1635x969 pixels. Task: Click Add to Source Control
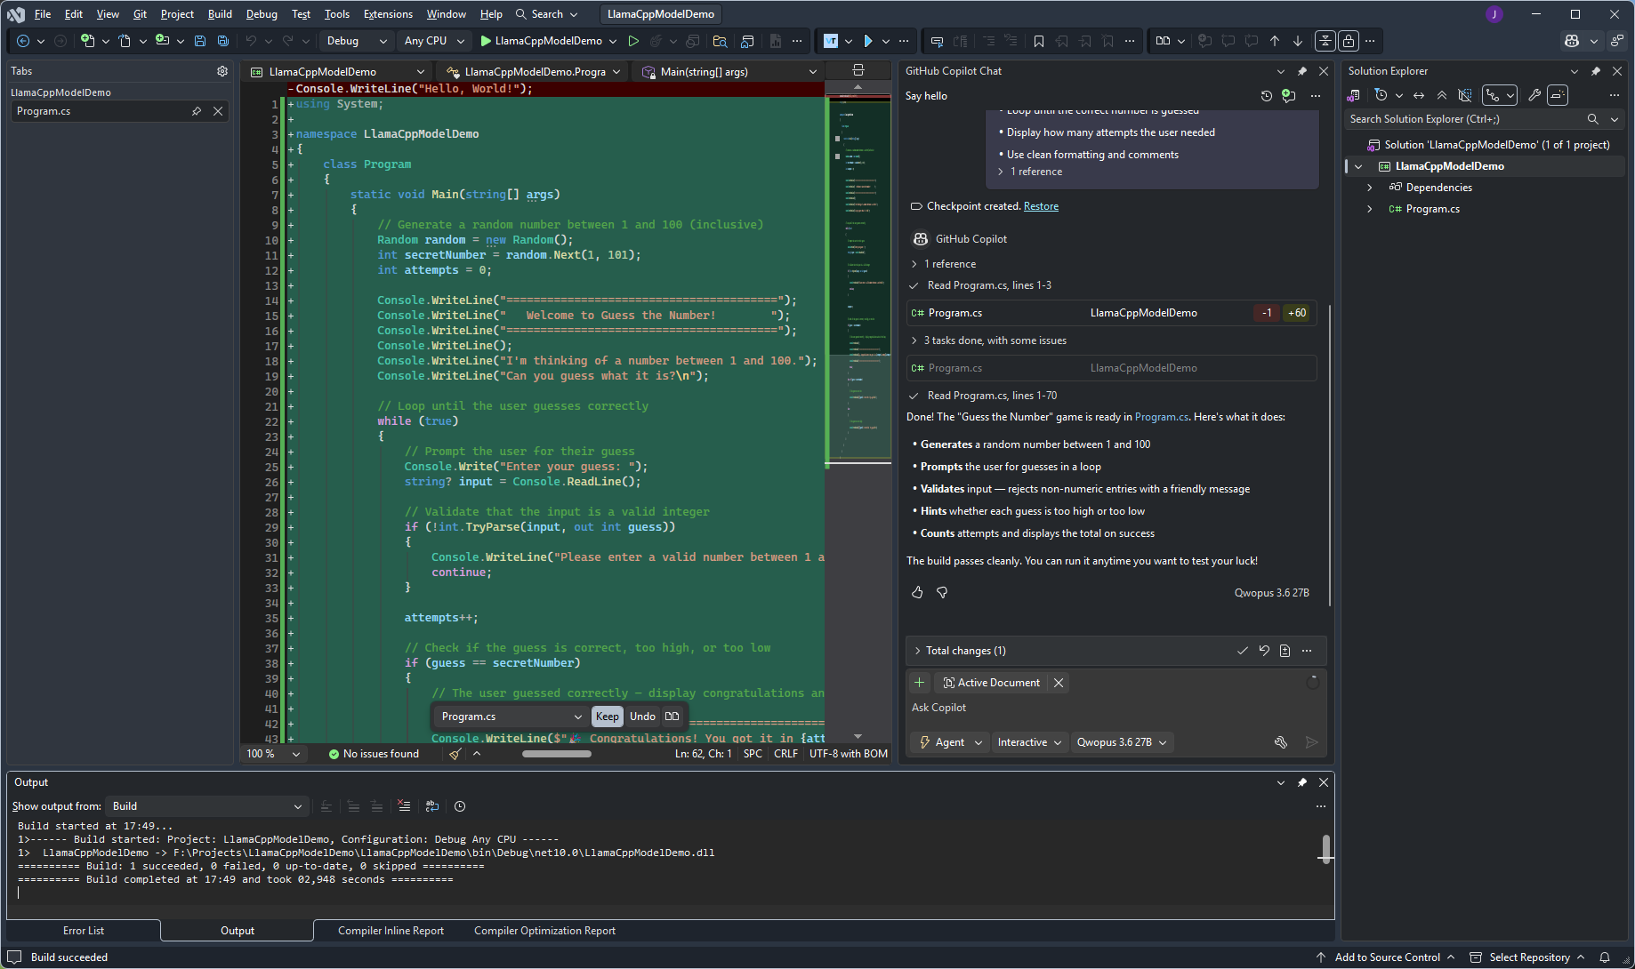click(x=1387, y=957)
